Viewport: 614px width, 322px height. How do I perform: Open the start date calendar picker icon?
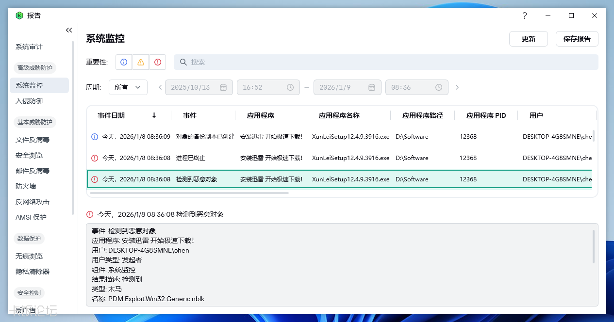tap(223, 87)
